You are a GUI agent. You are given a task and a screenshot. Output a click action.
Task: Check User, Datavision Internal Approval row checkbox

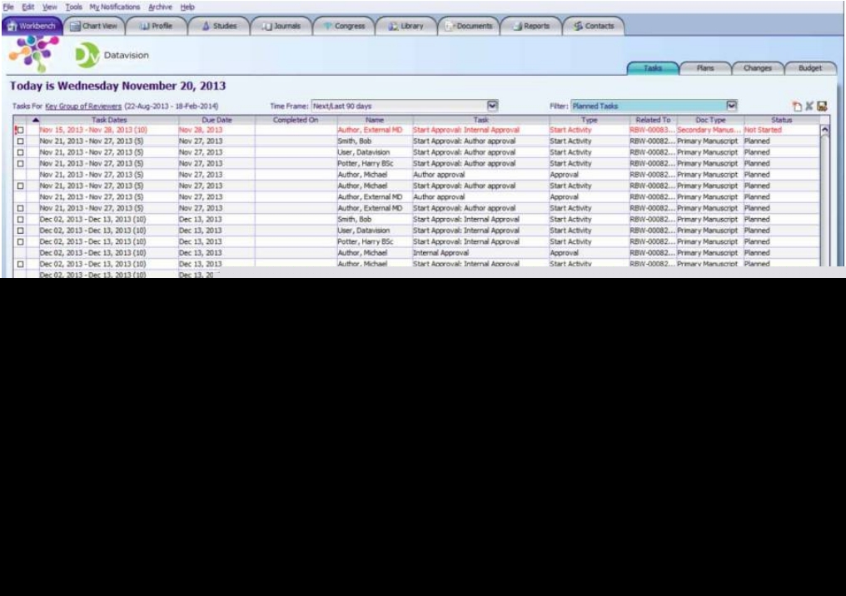click(x=21, y=231)
